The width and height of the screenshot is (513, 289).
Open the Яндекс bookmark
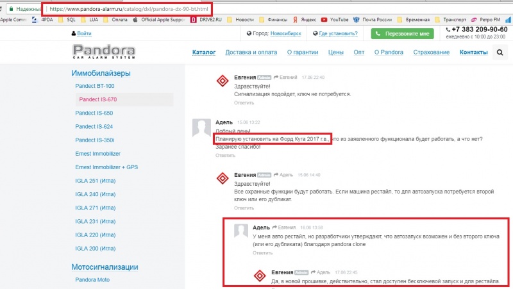coord(305,20)
